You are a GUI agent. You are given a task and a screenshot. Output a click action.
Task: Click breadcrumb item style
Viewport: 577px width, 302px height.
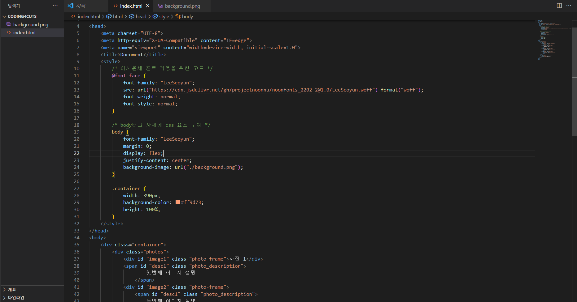[x=164, y=16]
